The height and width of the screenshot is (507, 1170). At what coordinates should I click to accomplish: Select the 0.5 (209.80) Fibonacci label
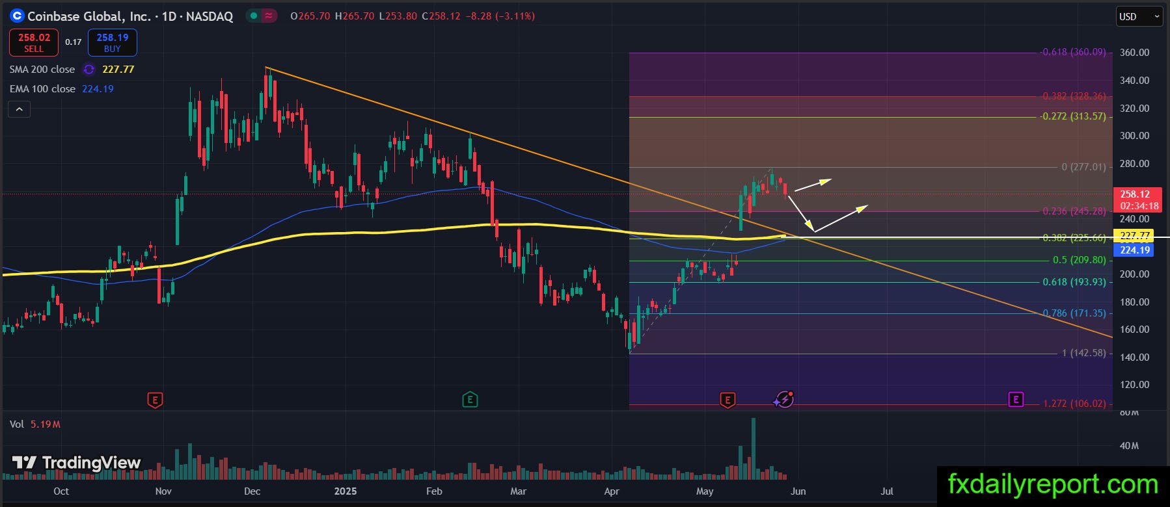pos(1080,260)
